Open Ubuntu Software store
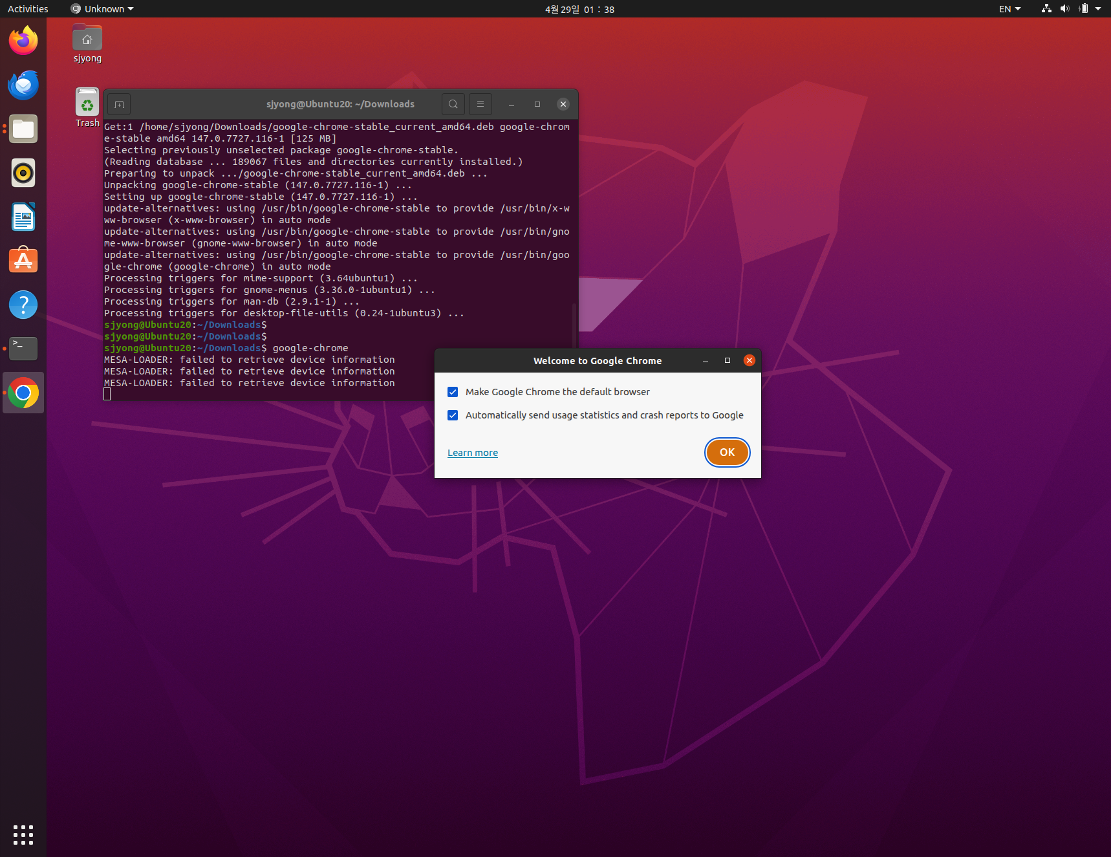 23,261
